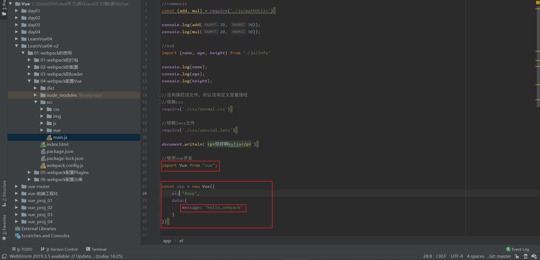The width and height of the screenshot is (540, 260).
Task: Click the External Libraries bars icon
Action: (18, 229)
